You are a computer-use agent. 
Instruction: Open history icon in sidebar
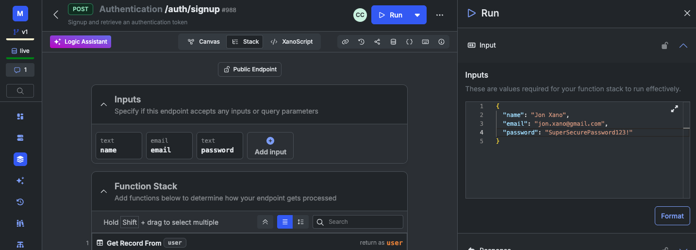pos(20,202)
